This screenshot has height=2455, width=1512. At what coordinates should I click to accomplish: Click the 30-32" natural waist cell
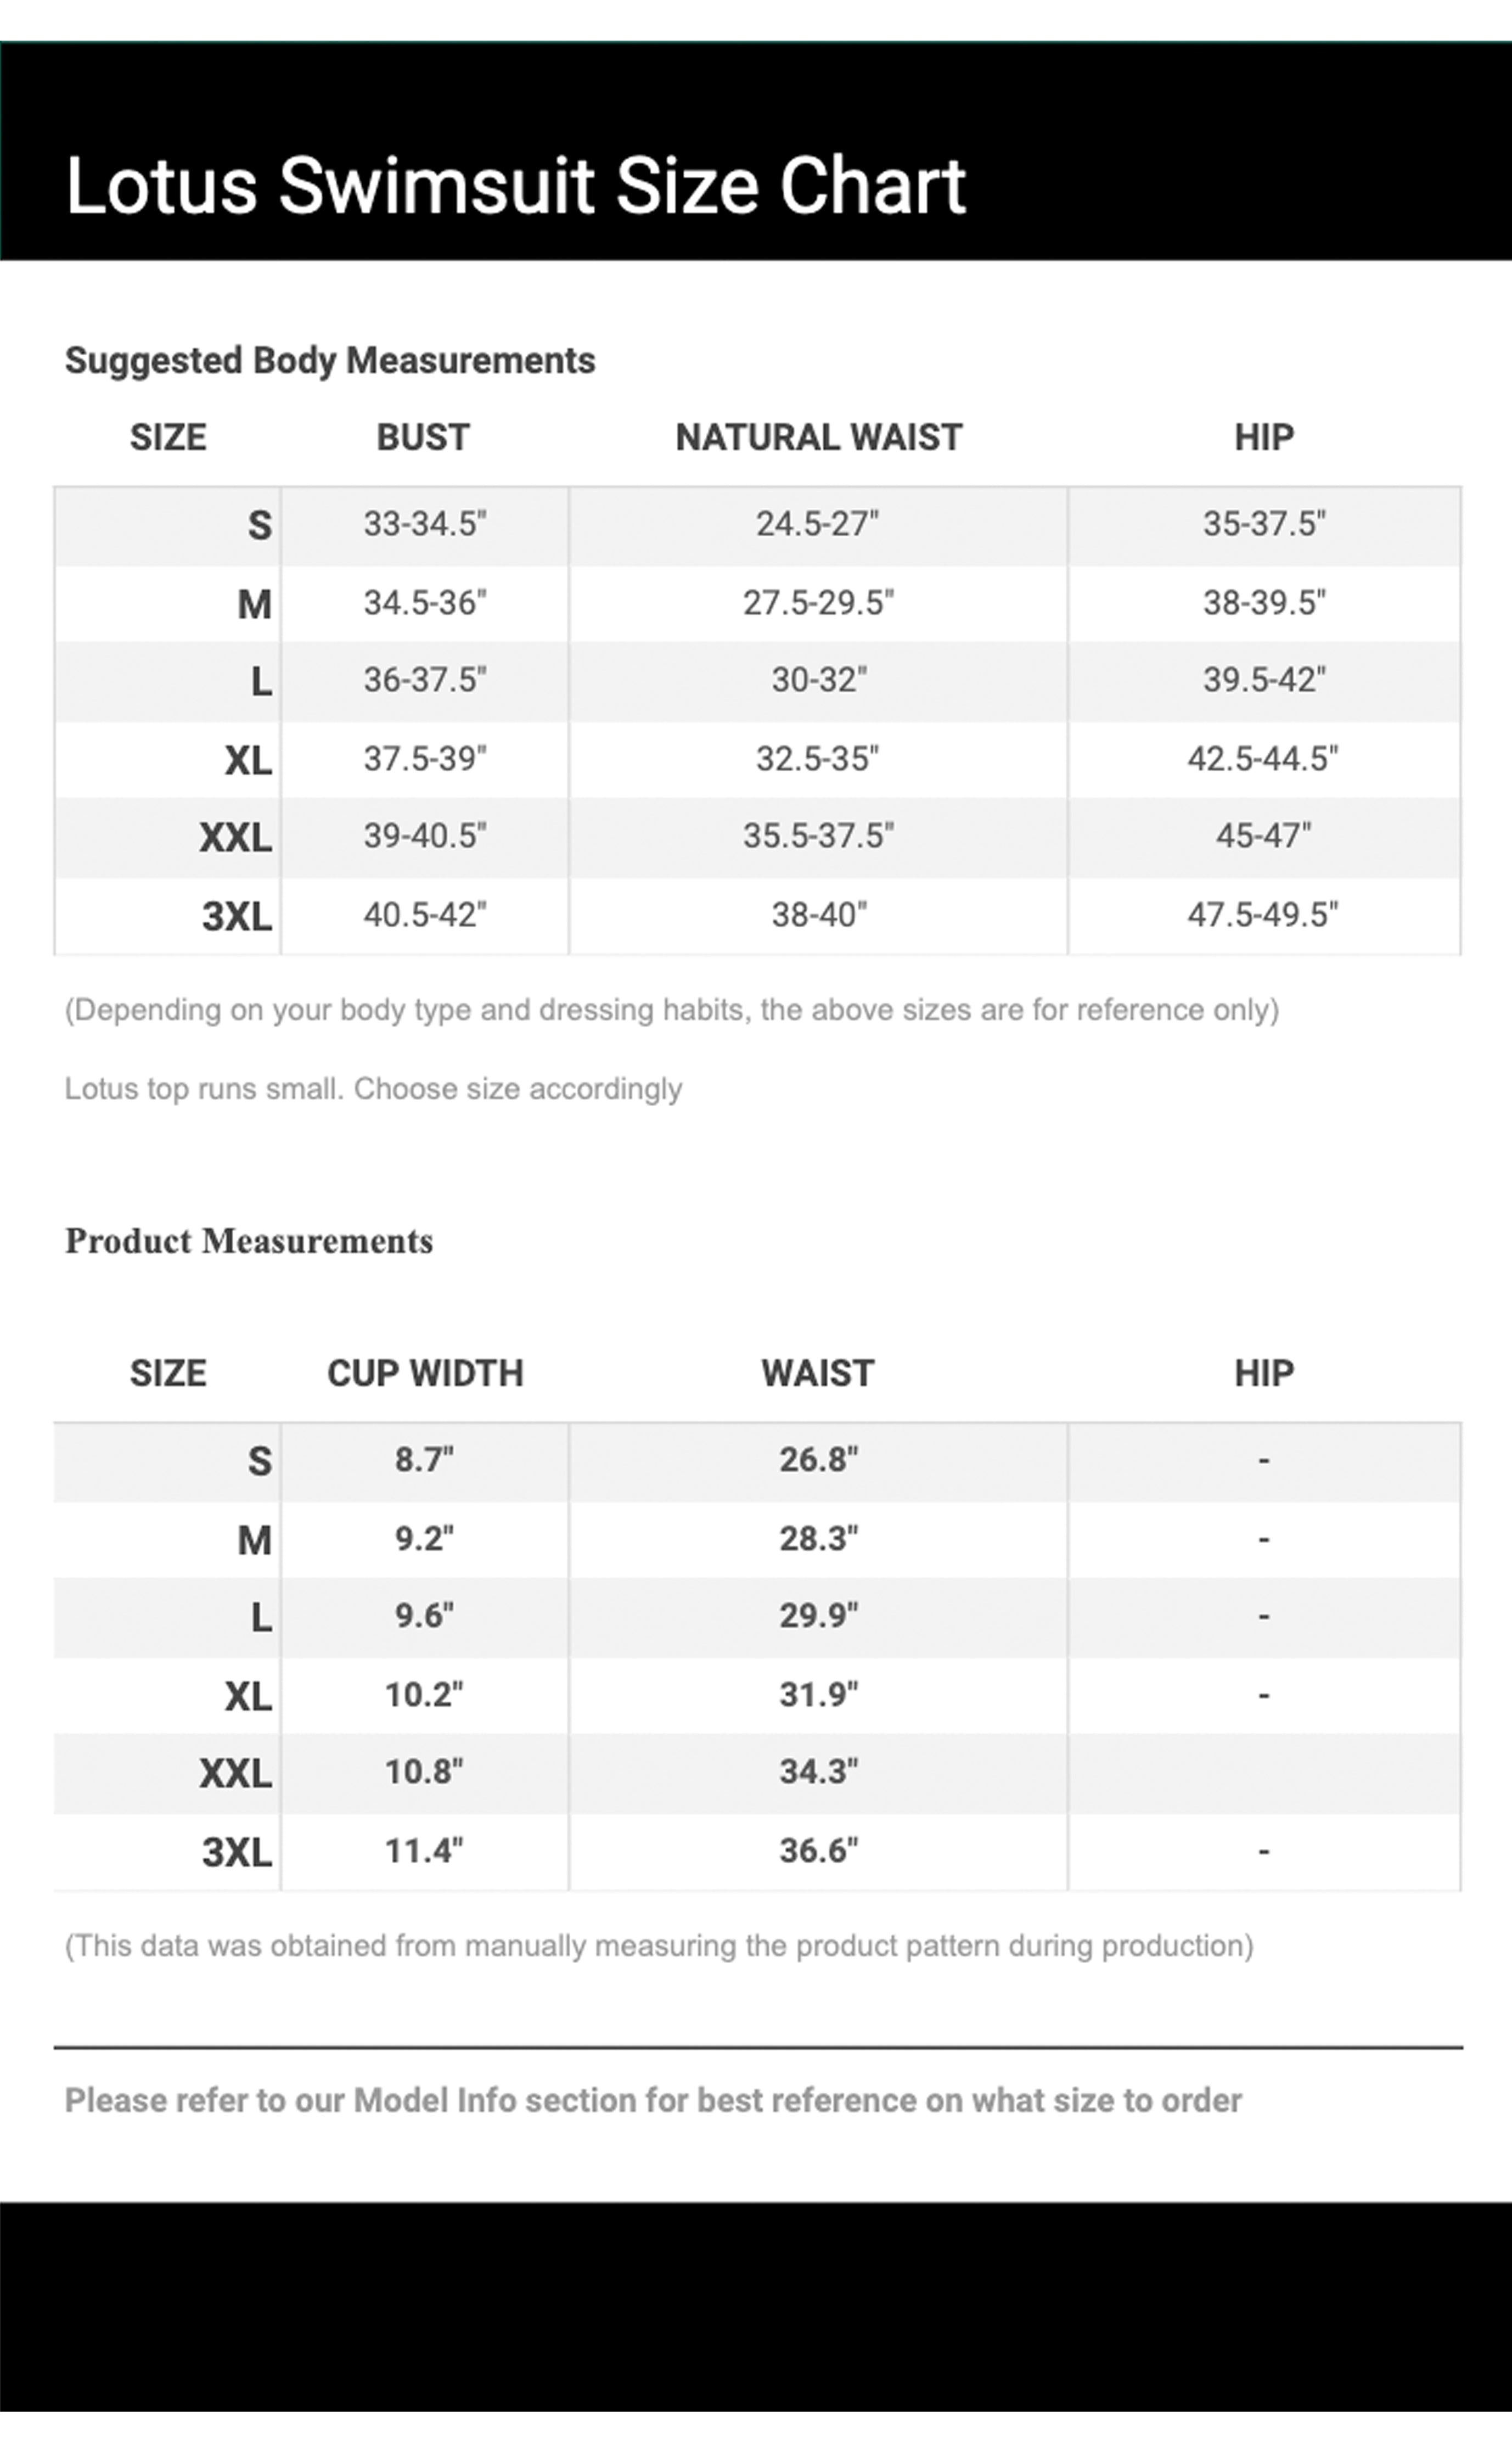(818, 681)
